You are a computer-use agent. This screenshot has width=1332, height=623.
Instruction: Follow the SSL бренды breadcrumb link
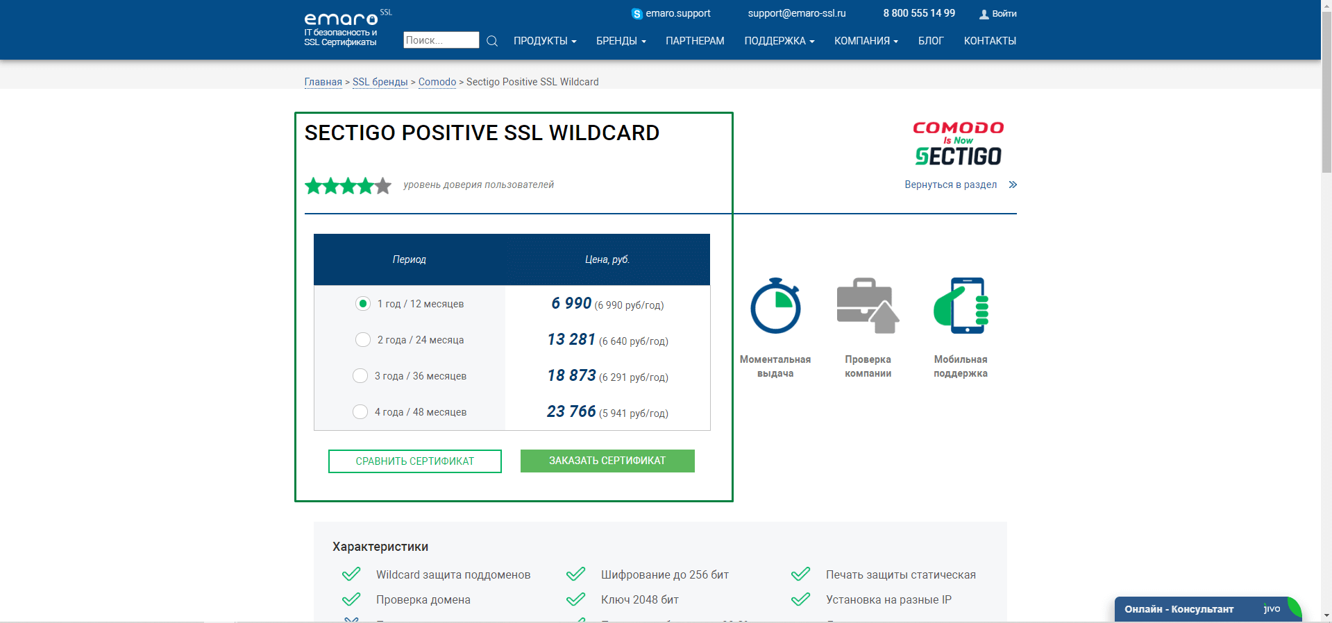coord(380,82)
